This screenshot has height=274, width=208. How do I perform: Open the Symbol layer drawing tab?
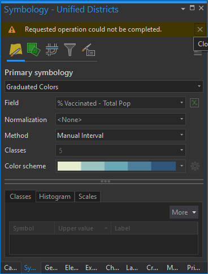(52, 50)
